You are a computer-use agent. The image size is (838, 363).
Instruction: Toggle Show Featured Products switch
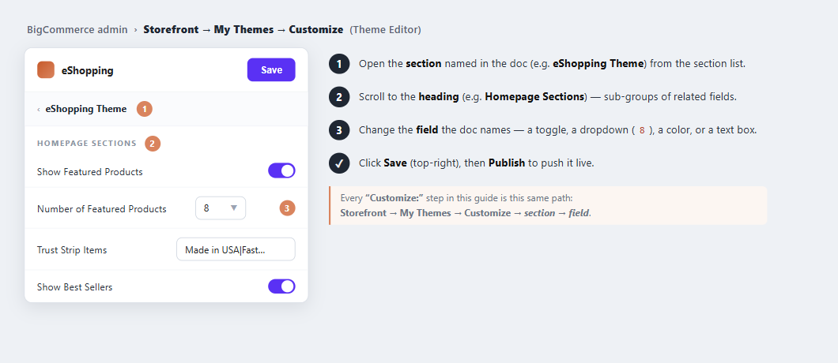281,170
